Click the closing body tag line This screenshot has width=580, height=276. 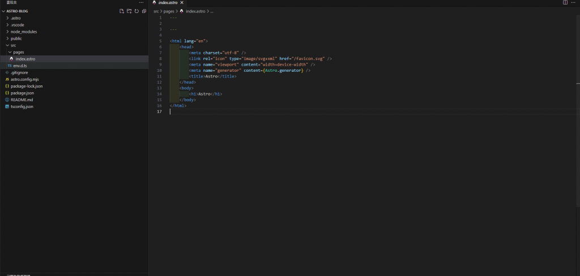click(x=187, y=100)
